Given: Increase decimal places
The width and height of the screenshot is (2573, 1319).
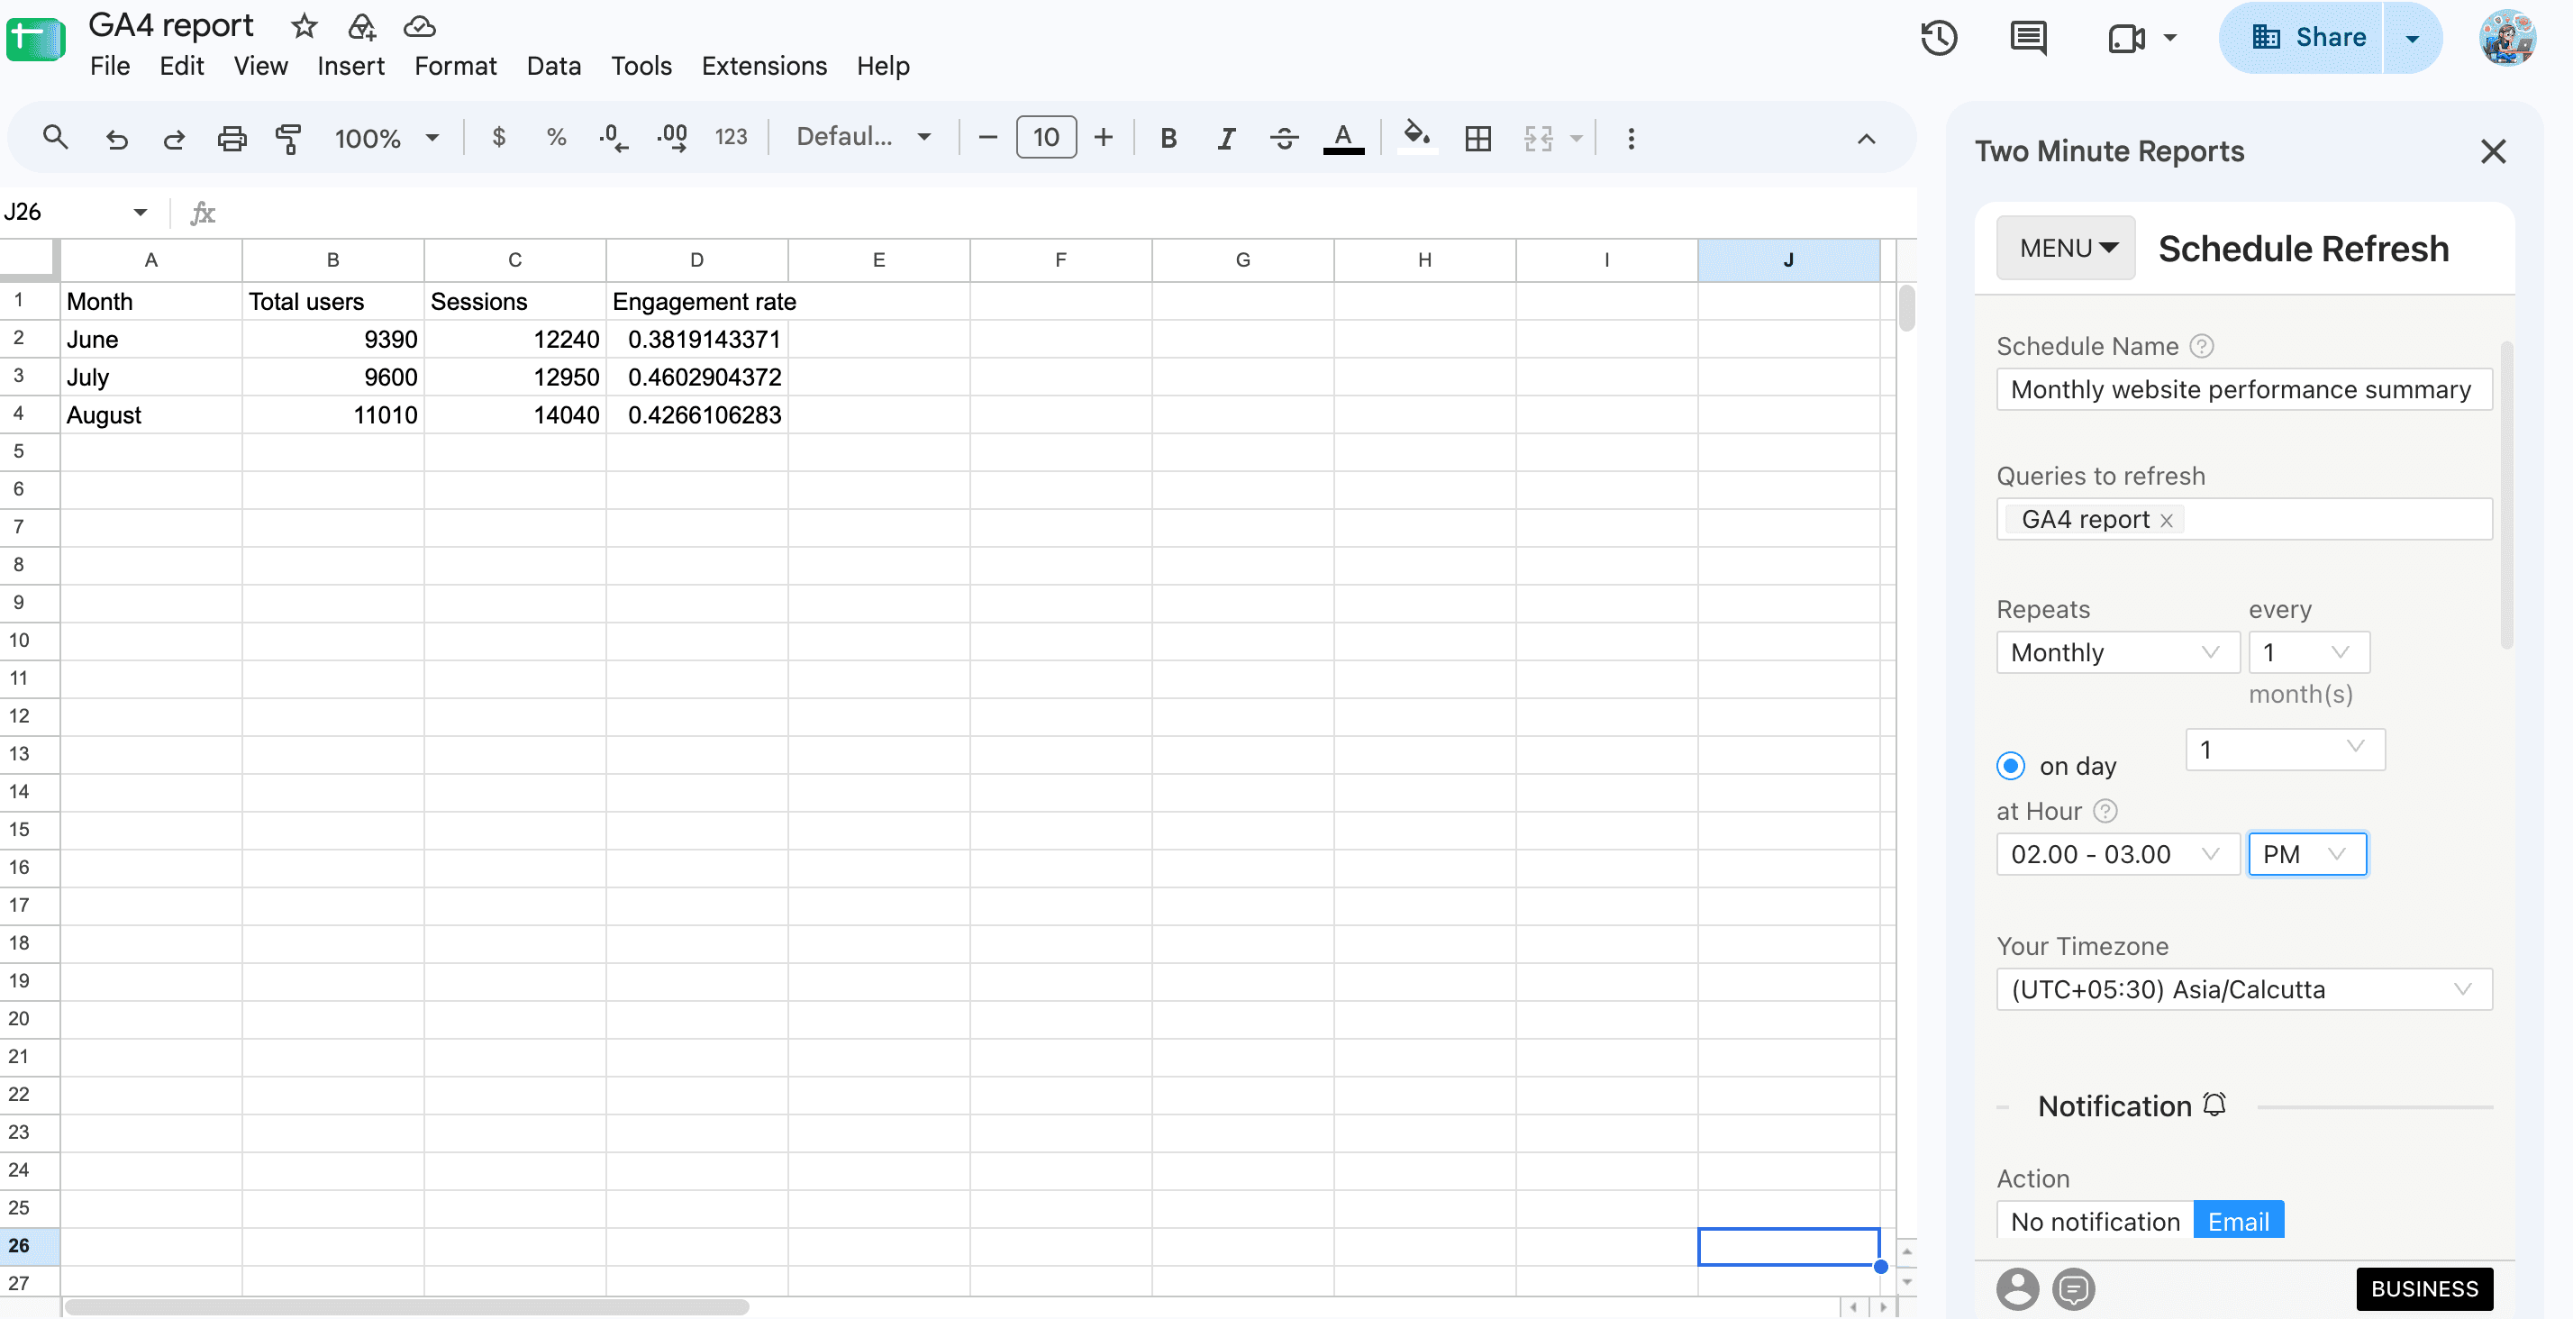Looking at the screenshot, I should pos(672,137).
